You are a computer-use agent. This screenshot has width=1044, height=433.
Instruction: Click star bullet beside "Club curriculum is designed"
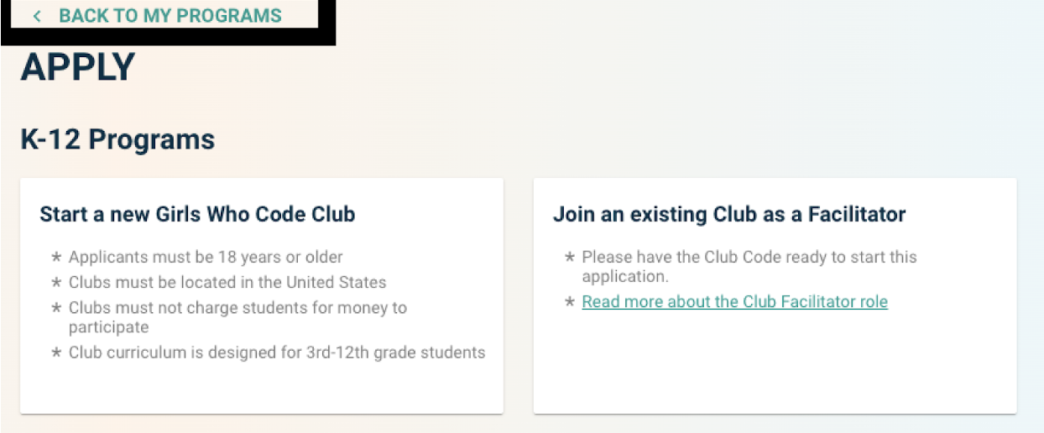click(x=56, y=352)
